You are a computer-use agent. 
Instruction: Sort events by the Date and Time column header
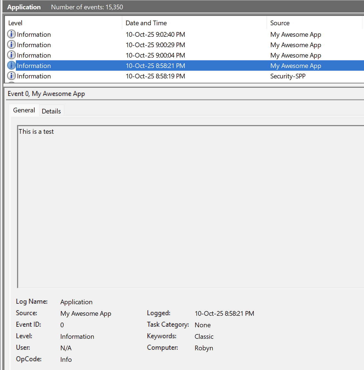[146, 23]
